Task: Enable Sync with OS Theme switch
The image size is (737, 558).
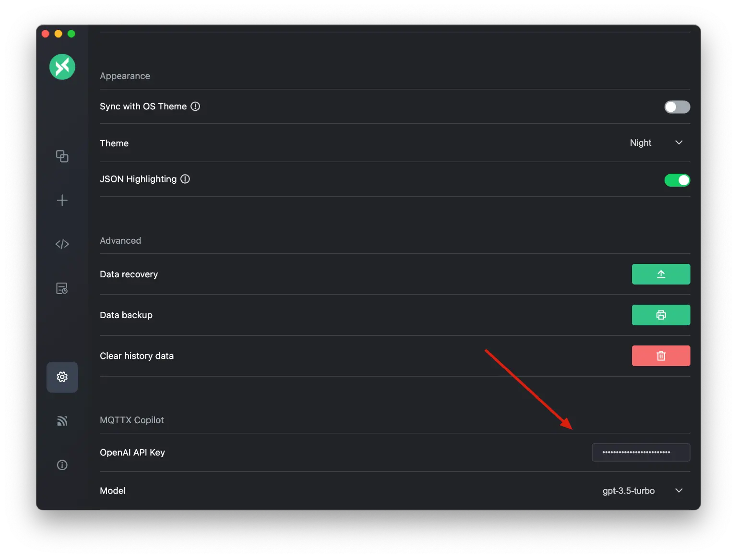Action: (677, 107)
